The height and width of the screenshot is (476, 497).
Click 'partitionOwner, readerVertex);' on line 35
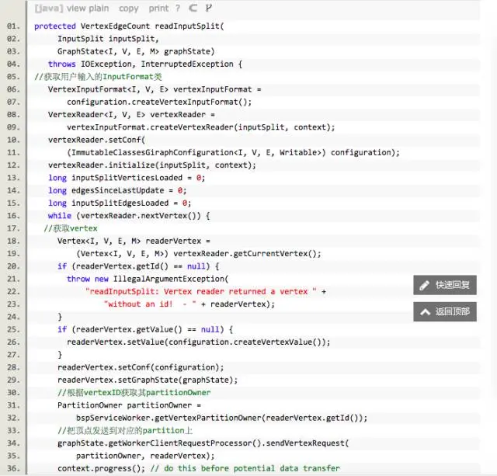coord(145,456)
